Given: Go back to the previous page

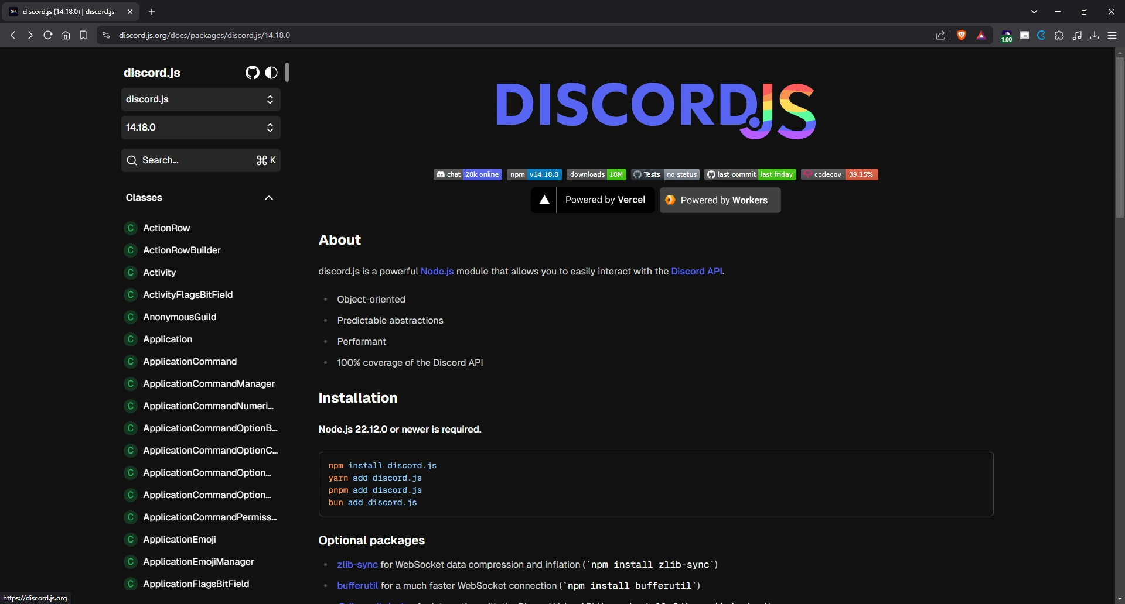Looking at the screenshot, I should pos(13,35).
